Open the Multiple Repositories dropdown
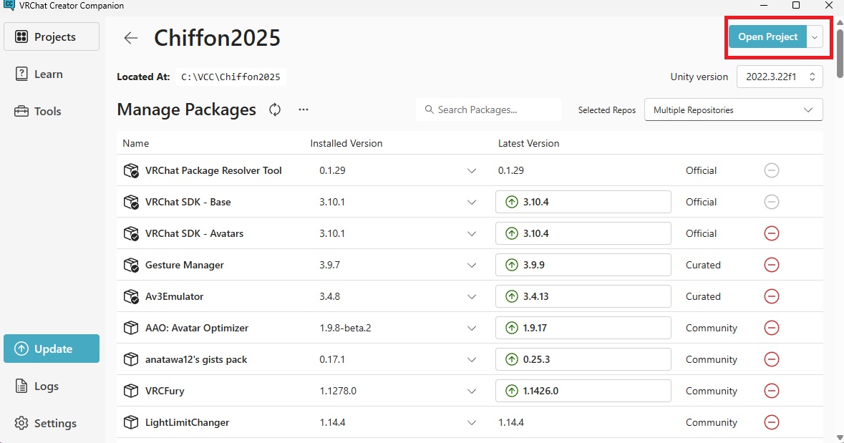The width and height of the screenshot is (844, 443). tap(733, 109)
